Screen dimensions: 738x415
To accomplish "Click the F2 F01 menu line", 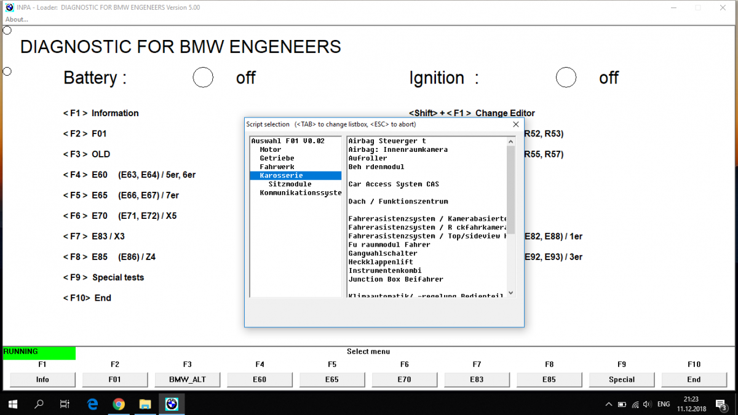I will (x=85, y=133).
